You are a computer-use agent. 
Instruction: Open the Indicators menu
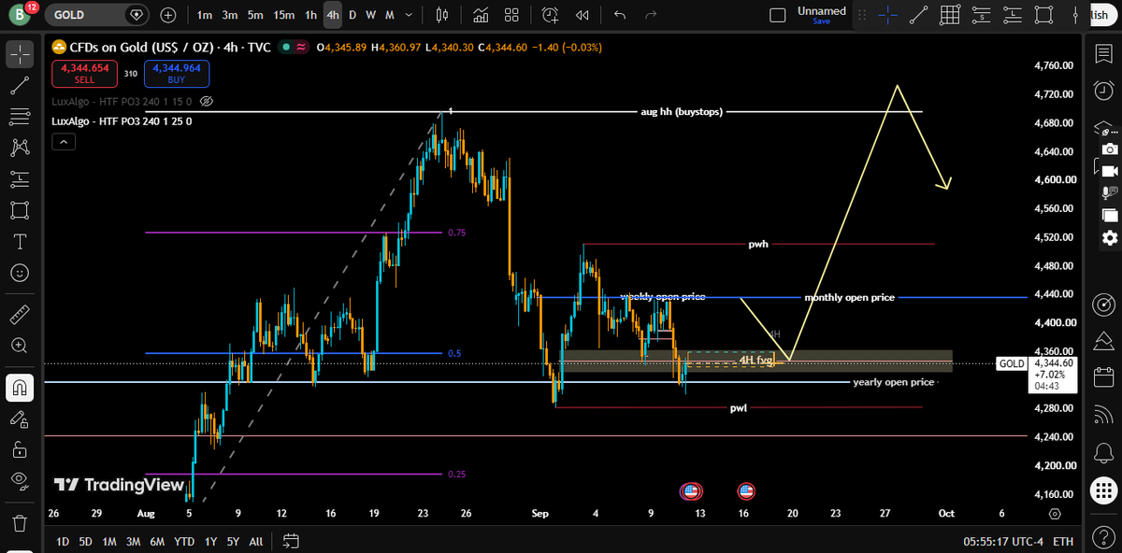pyautogui.click(x=482, y=15)
